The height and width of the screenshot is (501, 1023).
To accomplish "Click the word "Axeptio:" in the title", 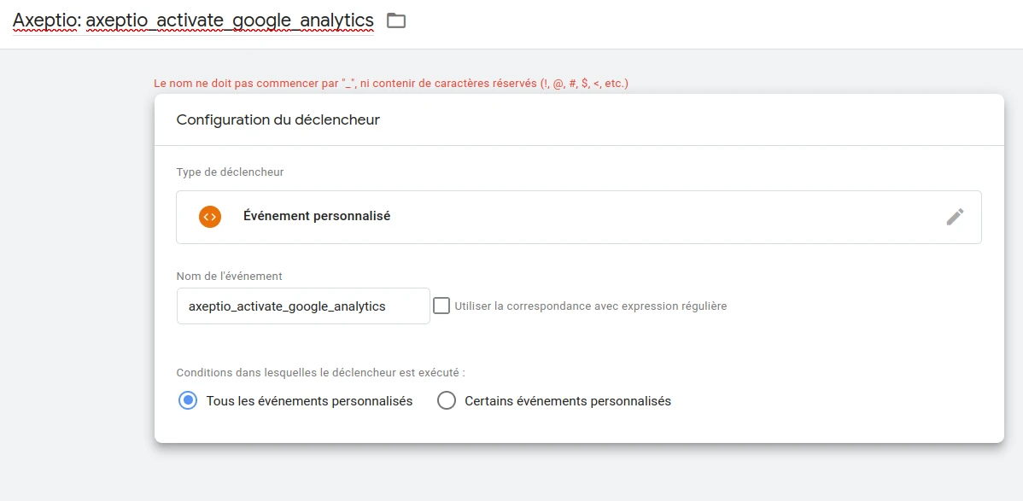I will coord(47,20).
